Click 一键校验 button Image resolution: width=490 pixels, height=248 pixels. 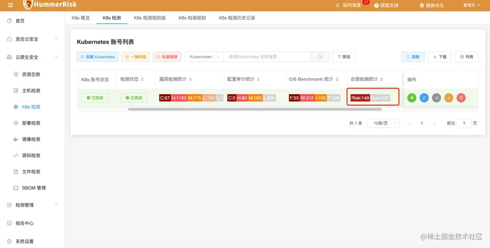135,57
